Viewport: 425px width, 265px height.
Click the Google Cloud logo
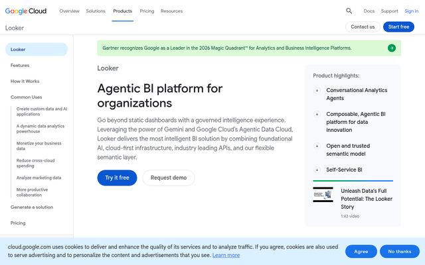(x=26, y=11)
